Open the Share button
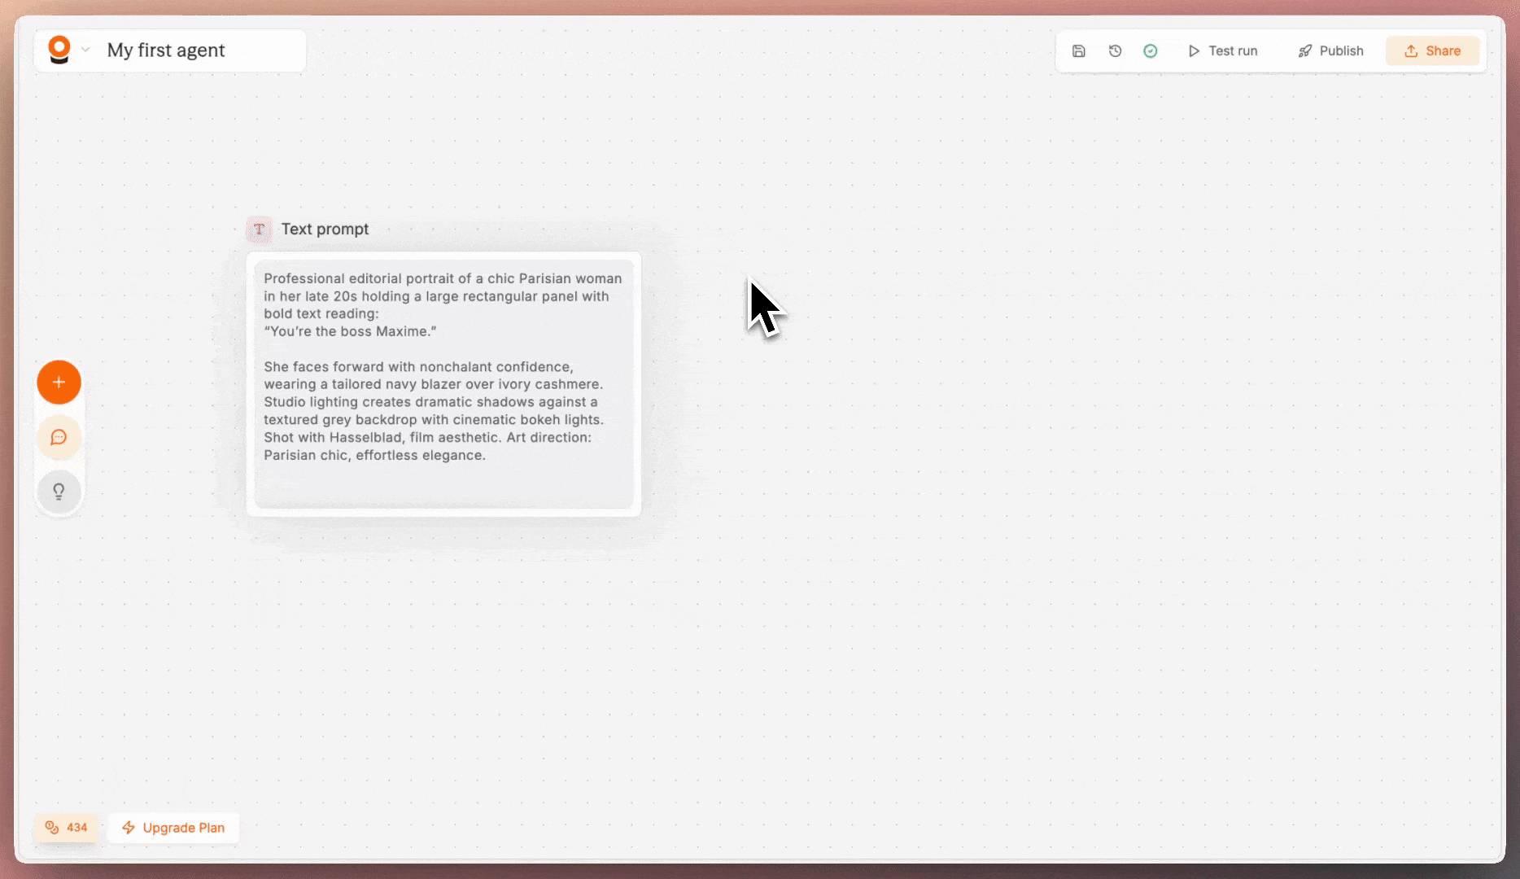The height and width of the screenshot is (879, 1520). pos(1432,51)
